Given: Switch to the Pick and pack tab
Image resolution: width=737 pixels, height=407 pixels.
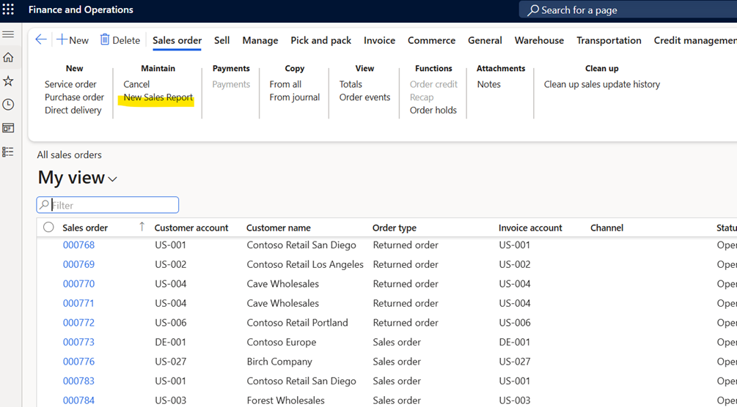Looking at the screenshot, I should click(x=320, y=40).
